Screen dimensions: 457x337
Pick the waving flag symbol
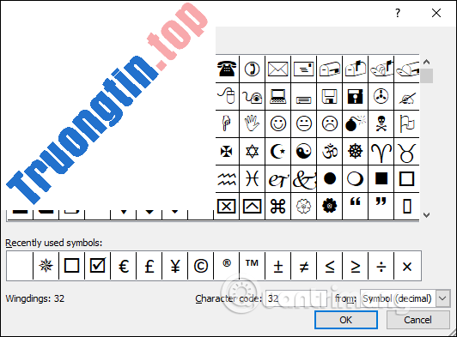coord(407,123)
